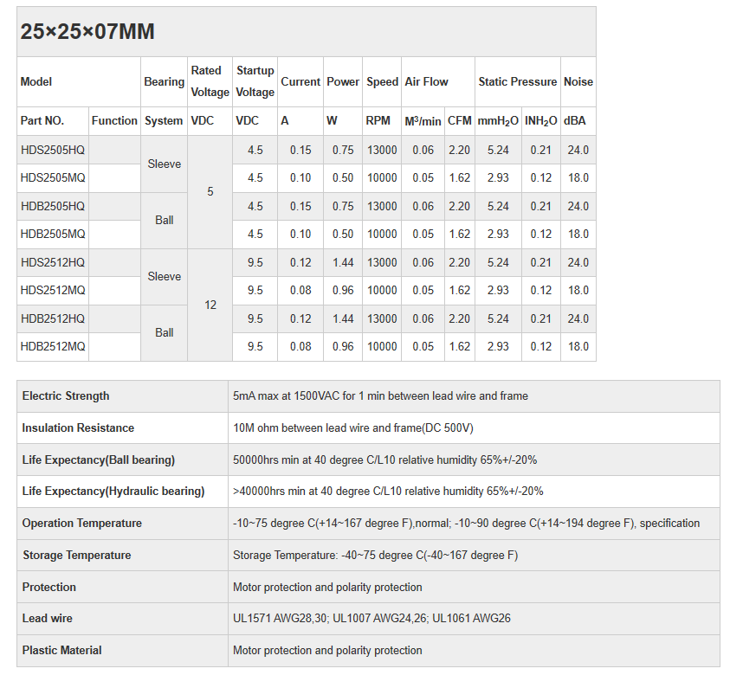This screenshot has width=730, height=675.
Task: Select part number HDB2512MQ
Action: tap(53, 346)
